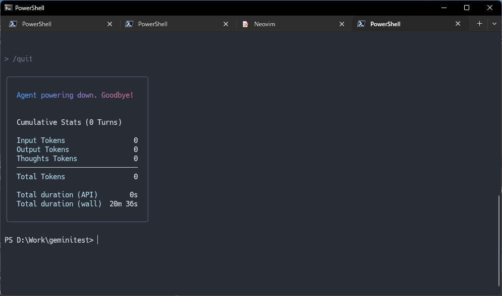Maximize the PowerShell terminal window
Viewport: 502px width, 296px height.
pos(467,8)
